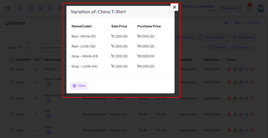Toggle the Select All checkbox

click(12, 60)
